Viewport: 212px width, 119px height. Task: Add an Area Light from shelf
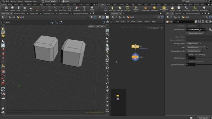127,9
